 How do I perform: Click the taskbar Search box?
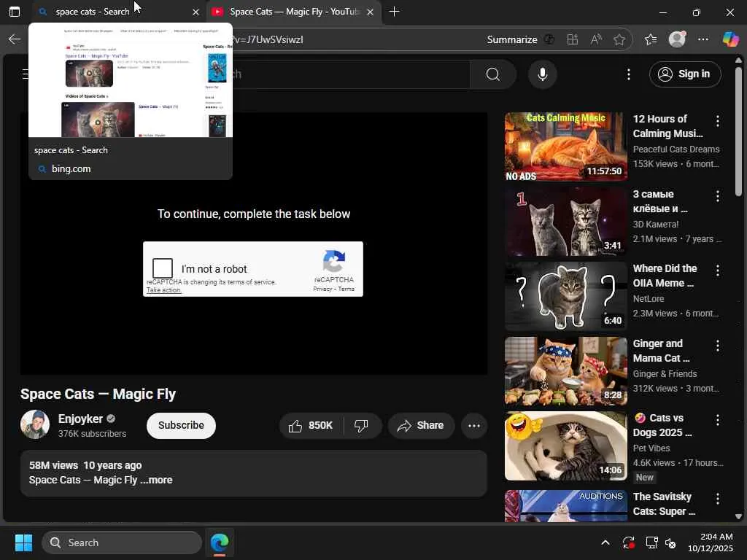pyautogui.click(x=122, y=542)
